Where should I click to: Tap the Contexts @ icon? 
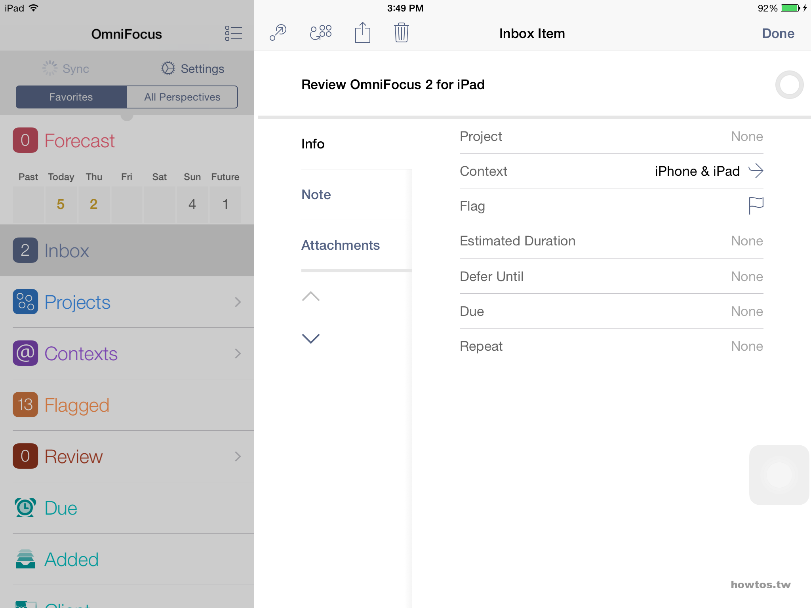click(25, 353)
